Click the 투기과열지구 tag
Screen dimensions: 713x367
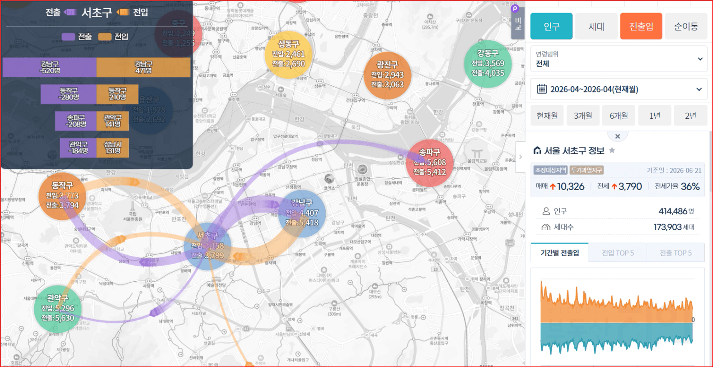(x=586, y=170)
